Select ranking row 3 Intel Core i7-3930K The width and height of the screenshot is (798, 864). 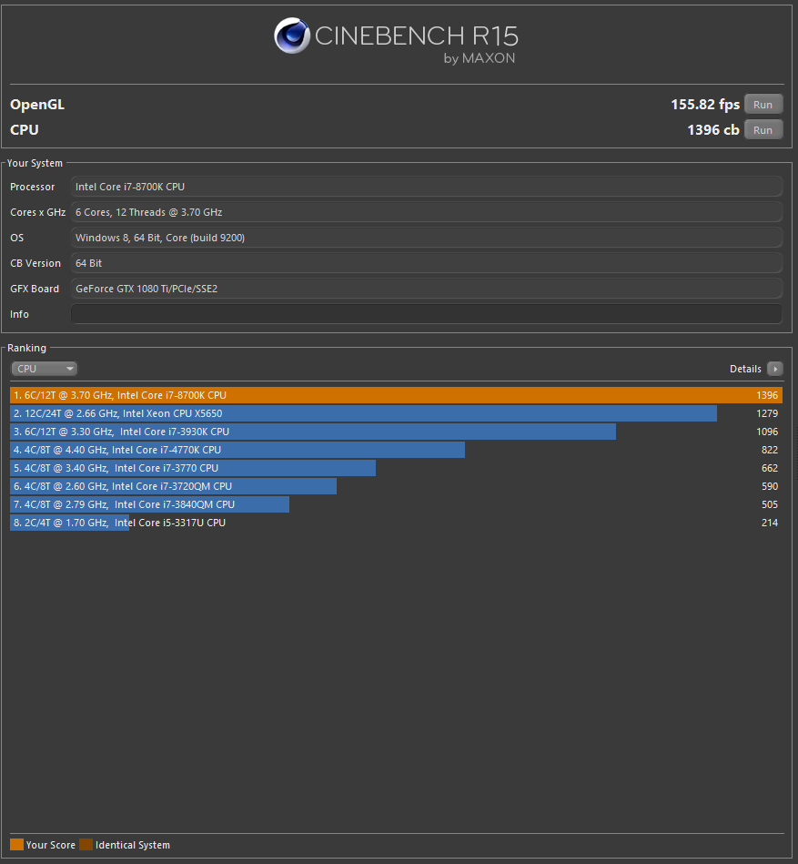point(396,432)
